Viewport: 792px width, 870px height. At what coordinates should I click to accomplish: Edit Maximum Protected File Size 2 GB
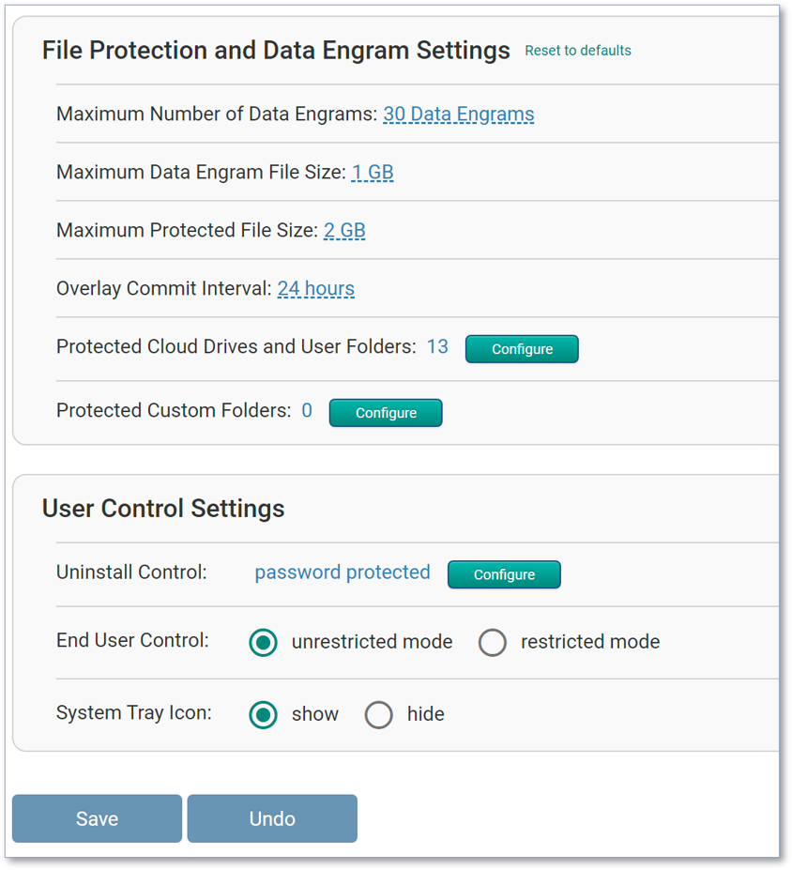pos(344,230)
